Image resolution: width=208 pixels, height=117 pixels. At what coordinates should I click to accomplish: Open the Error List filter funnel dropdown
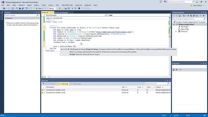[x=44, y=84]
